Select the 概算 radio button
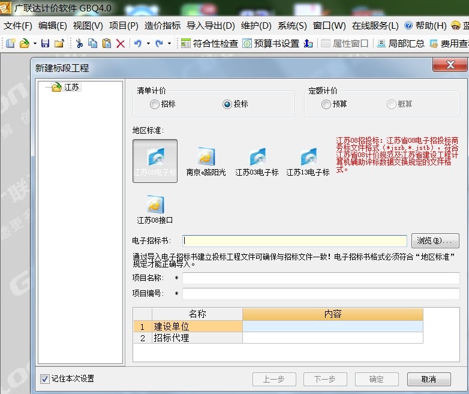The height and width of the screenshot is (394, 469). [391, 104]
